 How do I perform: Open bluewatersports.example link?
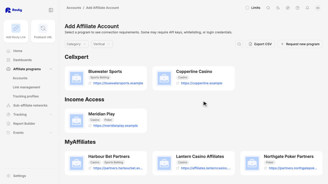(x=118, y=83)
